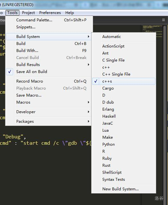Click the "start cmd /c" code line

[x=46, y=143]
